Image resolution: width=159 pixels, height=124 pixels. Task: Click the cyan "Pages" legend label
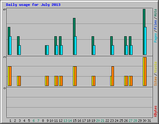point(156,38)
